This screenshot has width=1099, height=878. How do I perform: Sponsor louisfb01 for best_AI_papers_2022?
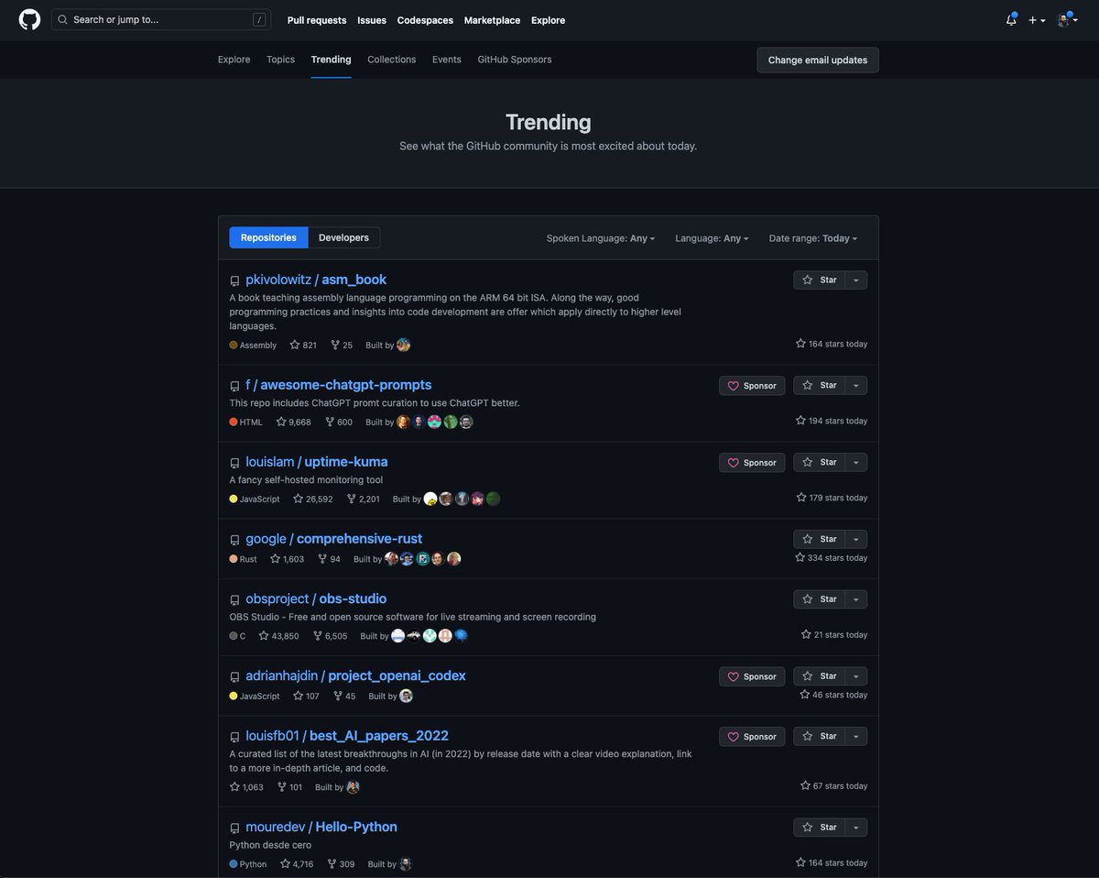tap(752, 737)
